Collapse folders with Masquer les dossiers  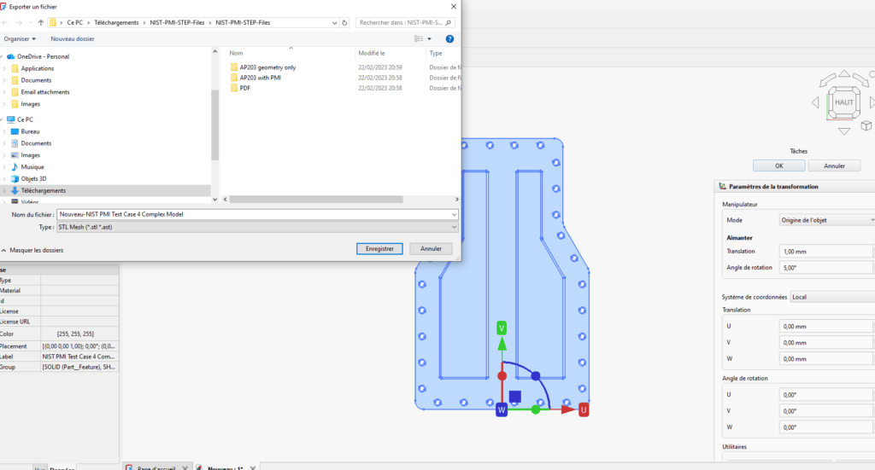(32, 251)
